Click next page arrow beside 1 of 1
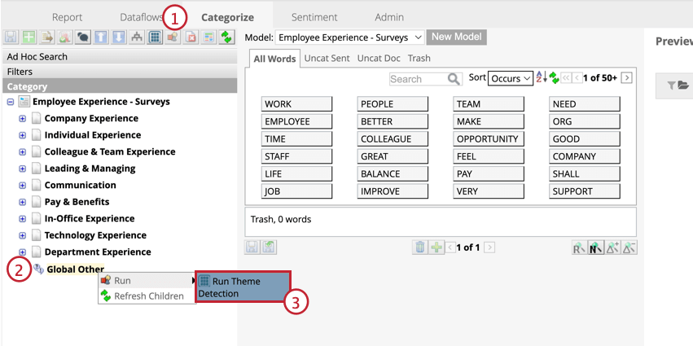The image size is (693, 346). (489, 247)
